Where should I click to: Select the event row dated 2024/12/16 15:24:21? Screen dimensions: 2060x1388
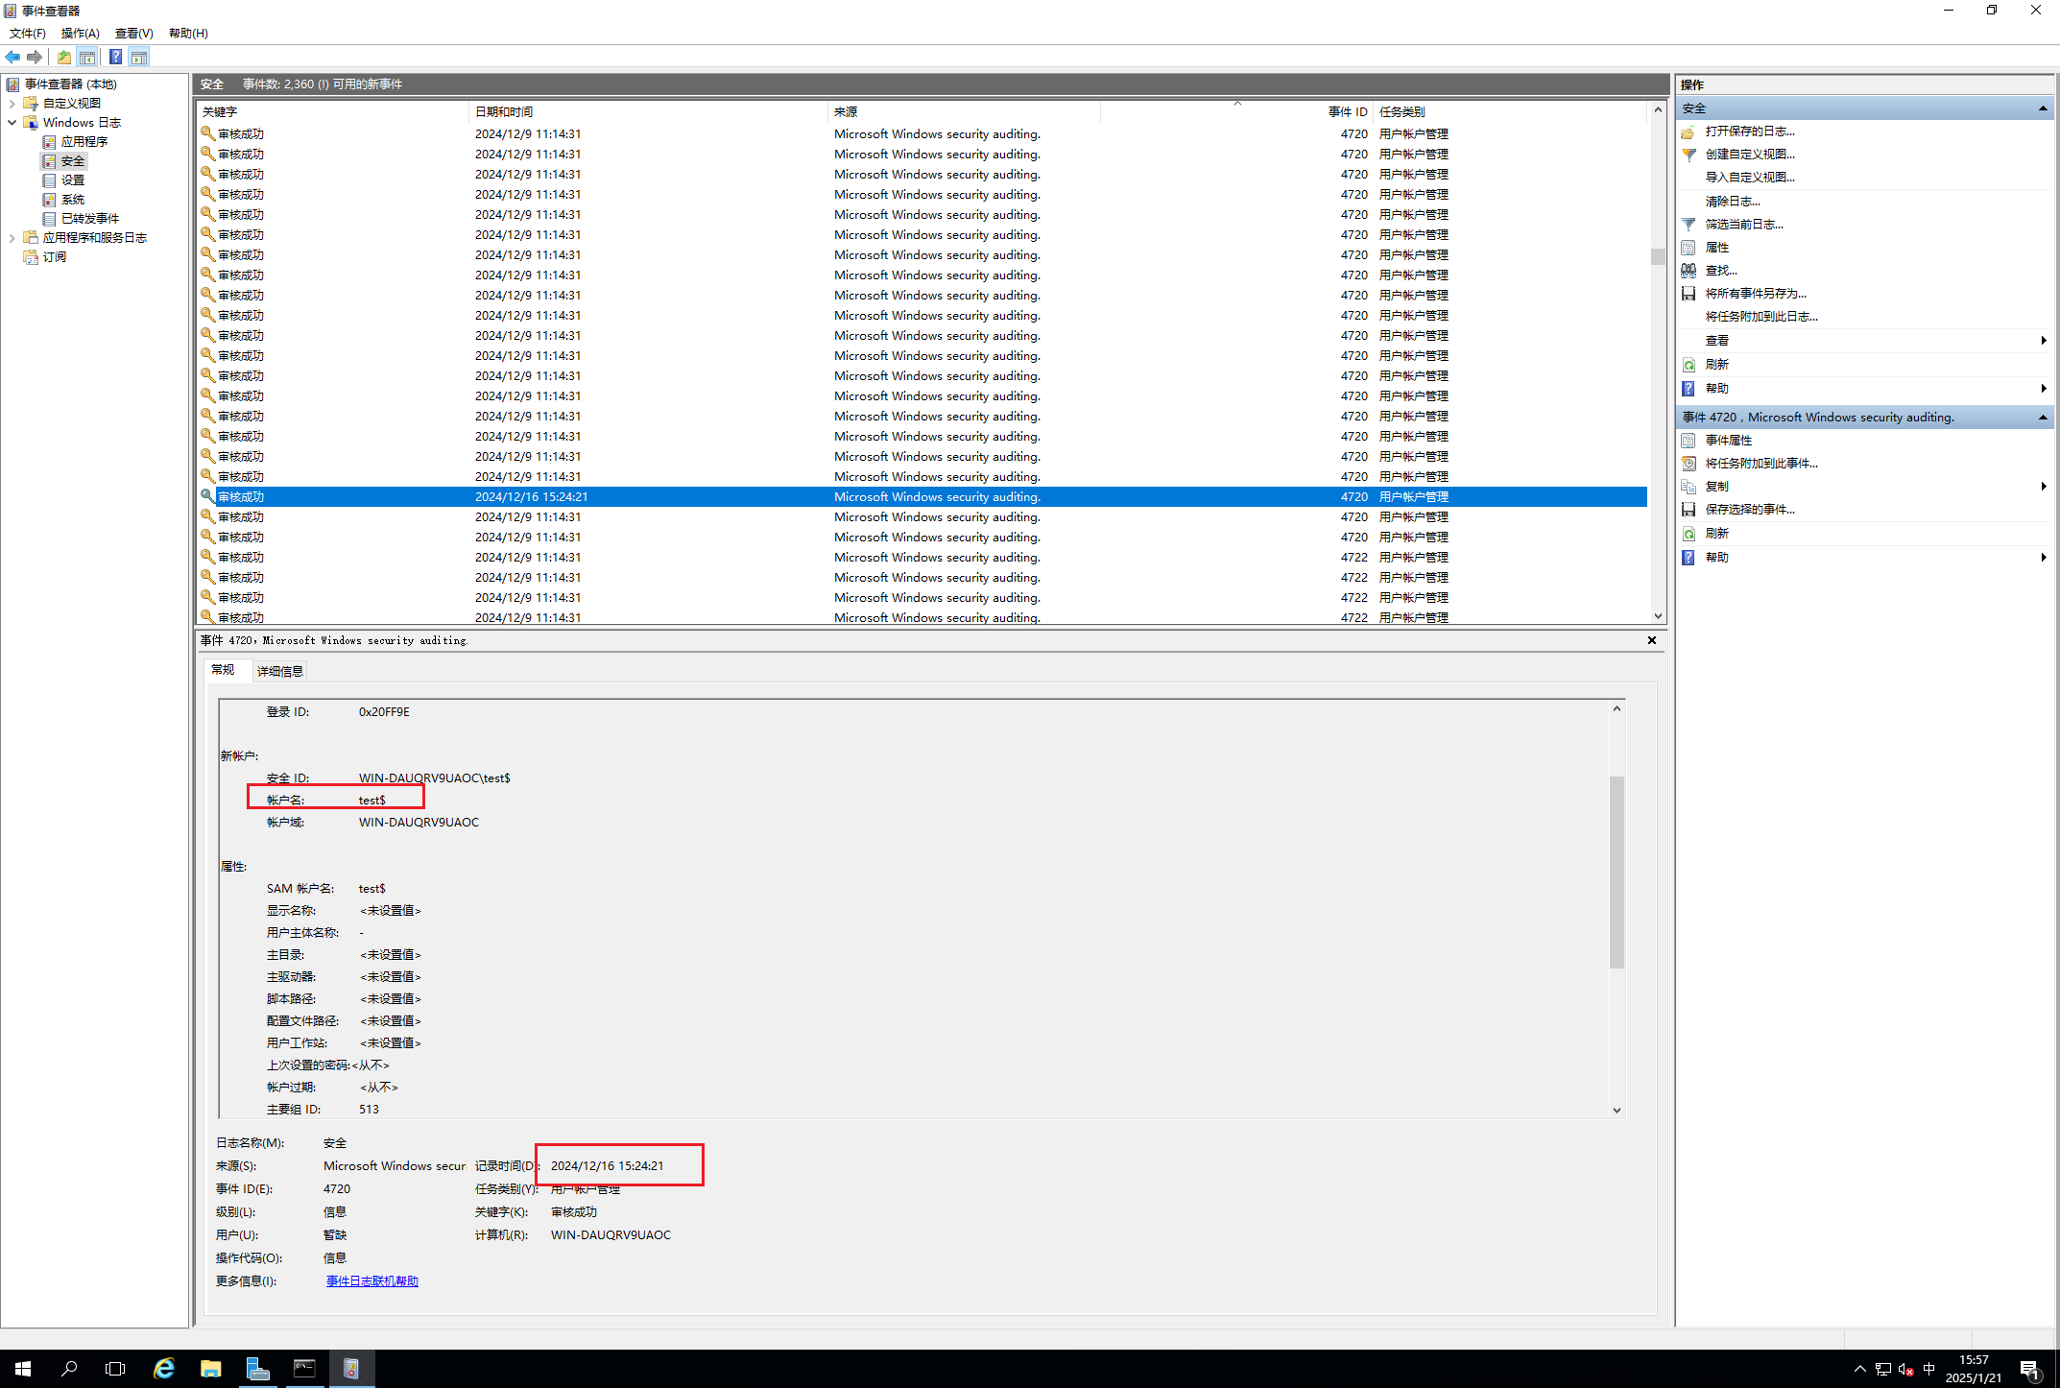(x=922, y=497)
